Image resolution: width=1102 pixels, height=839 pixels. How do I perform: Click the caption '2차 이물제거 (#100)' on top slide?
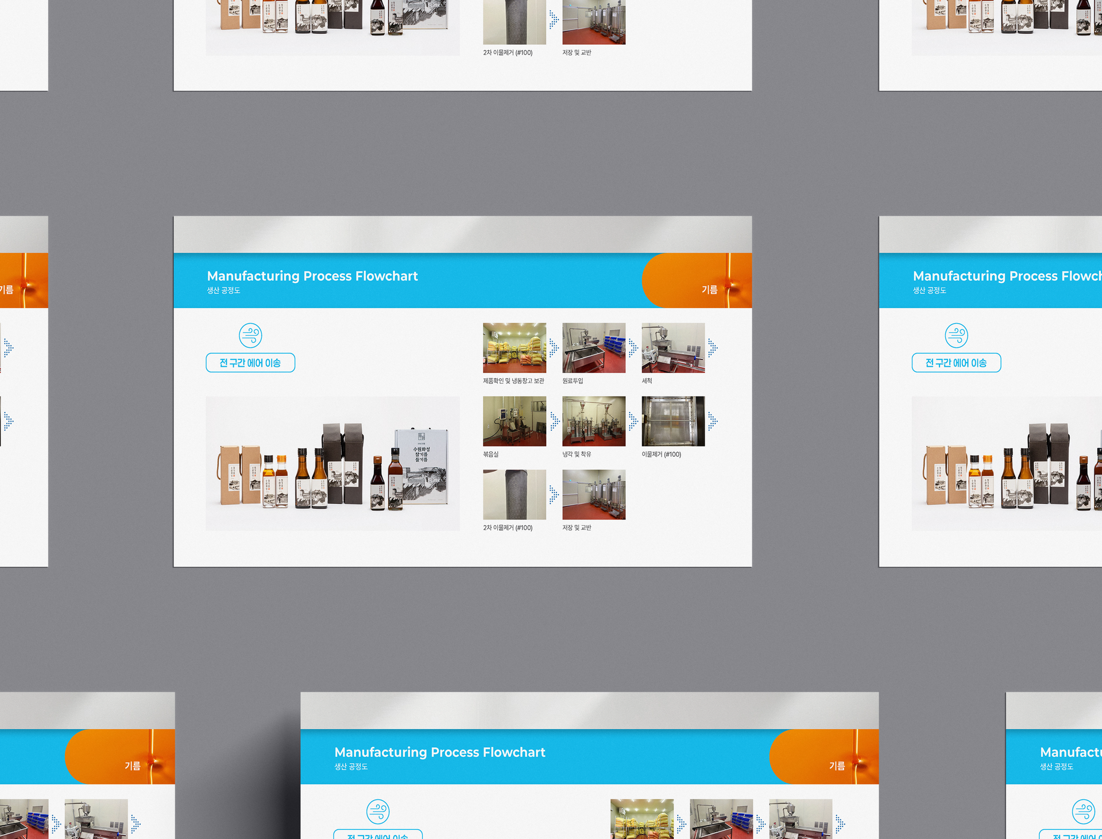(508, 53)
